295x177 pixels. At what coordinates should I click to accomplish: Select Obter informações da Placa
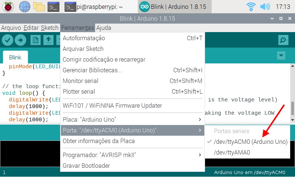click(x=132, y=141)
